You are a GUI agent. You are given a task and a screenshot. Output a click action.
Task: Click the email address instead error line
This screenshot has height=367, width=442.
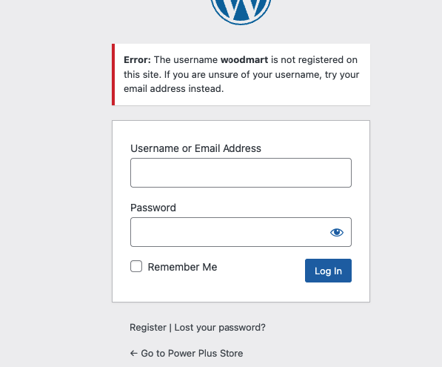pos(174,89)
